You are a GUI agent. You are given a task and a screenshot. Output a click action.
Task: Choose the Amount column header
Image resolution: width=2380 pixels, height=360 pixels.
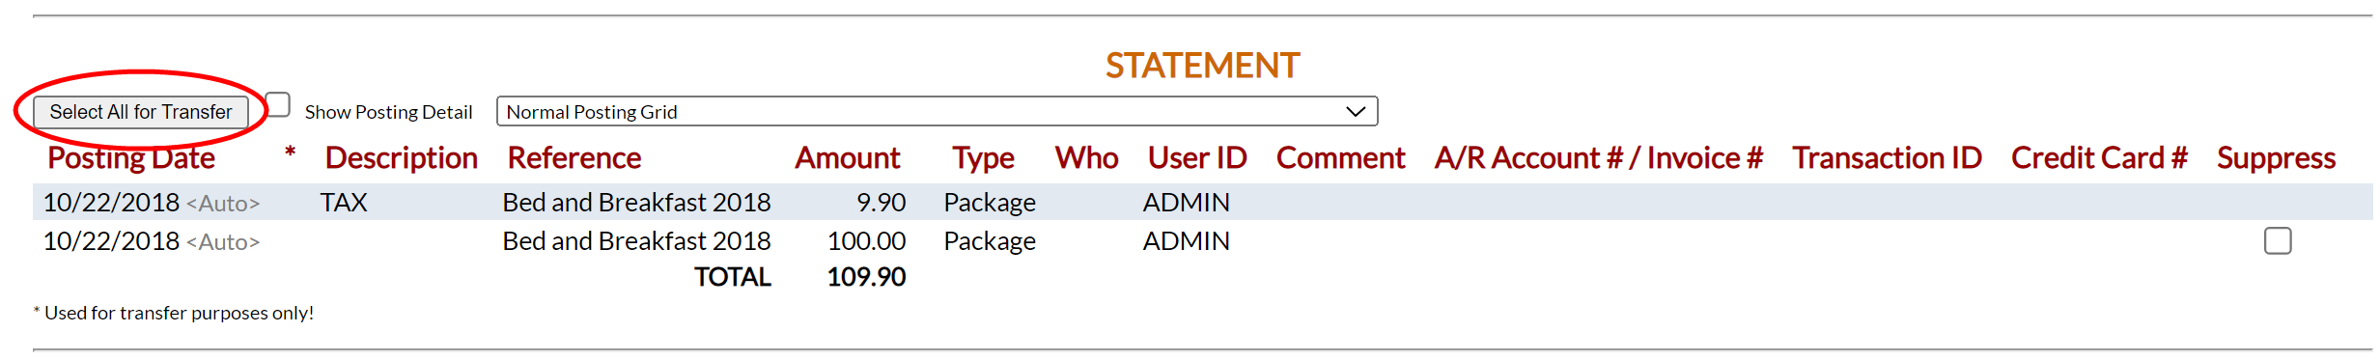(x=847, y=158)
